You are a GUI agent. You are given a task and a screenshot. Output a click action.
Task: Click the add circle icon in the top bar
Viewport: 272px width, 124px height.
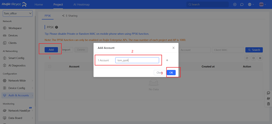point(235,4)
